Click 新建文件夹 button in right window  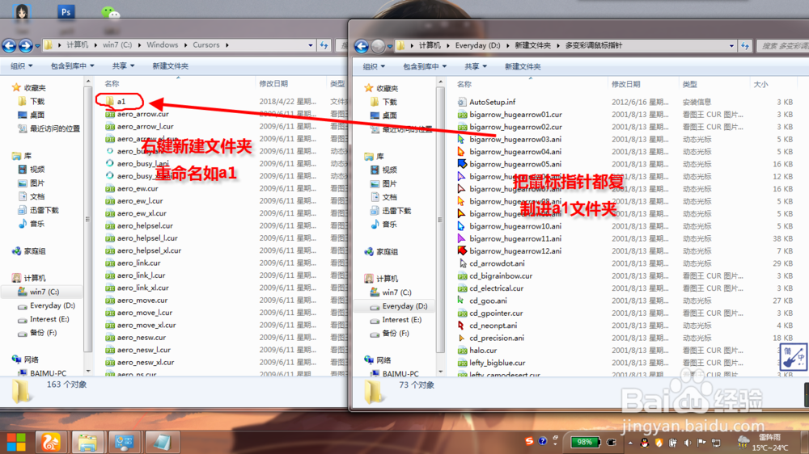point(523,66)
